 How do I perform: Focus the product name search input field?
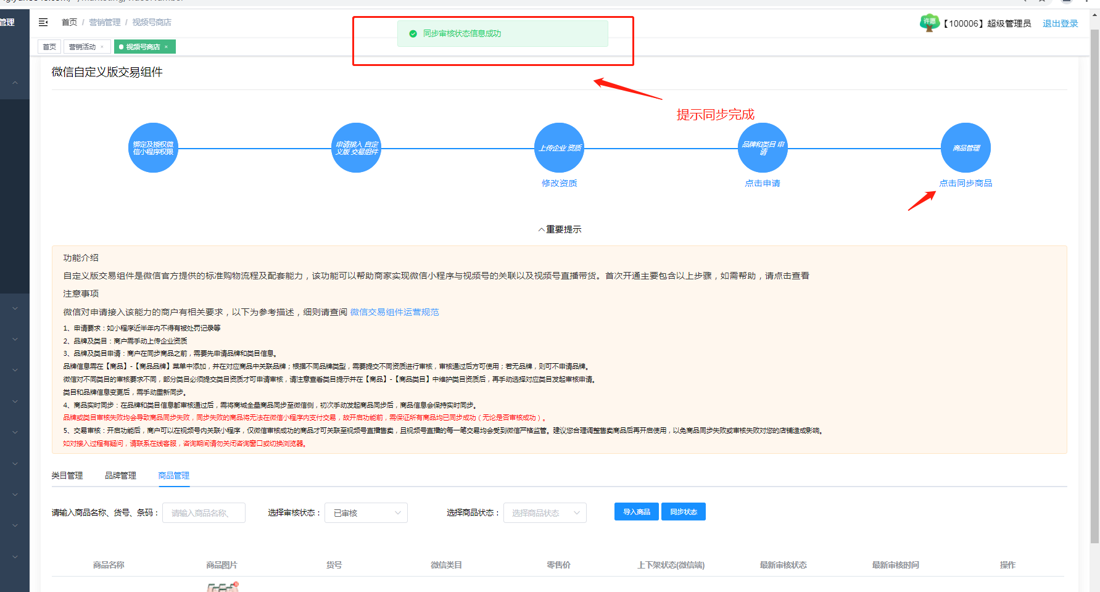(204, 513)
